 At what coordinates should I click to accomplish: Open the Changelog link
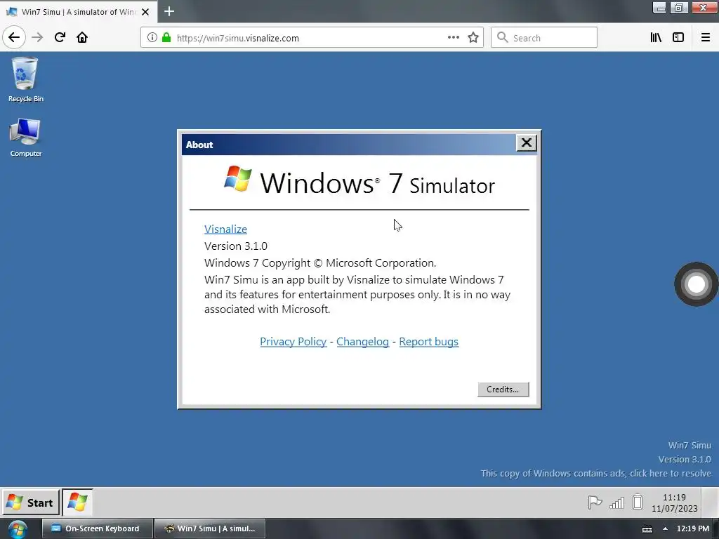coord(362,342)
